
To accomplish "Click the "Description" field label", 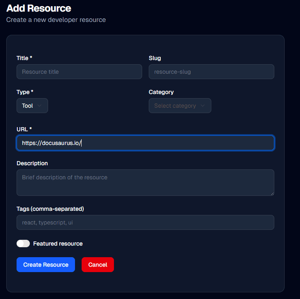I will (32, 163).
